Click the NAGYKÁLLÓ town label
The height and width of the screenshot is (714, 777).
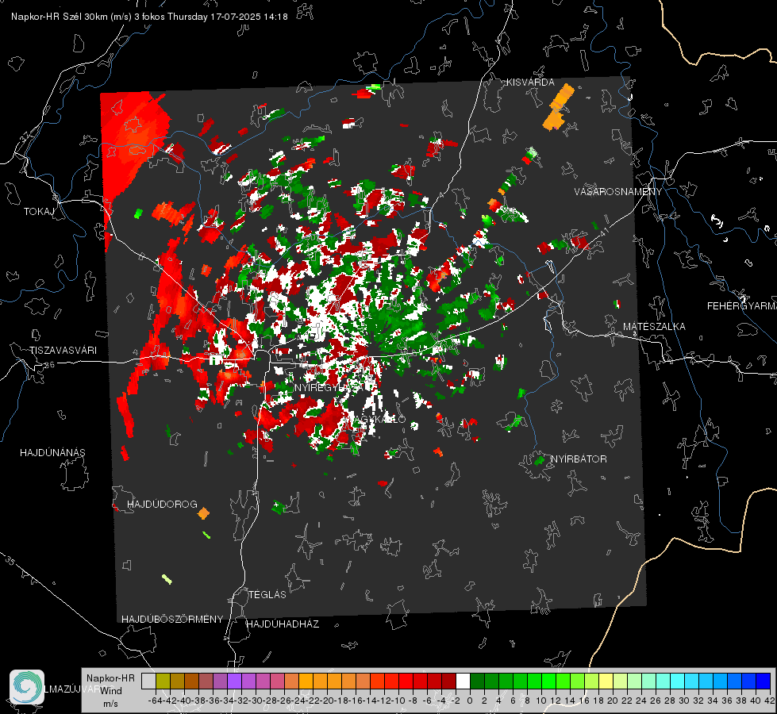point(374,419)
